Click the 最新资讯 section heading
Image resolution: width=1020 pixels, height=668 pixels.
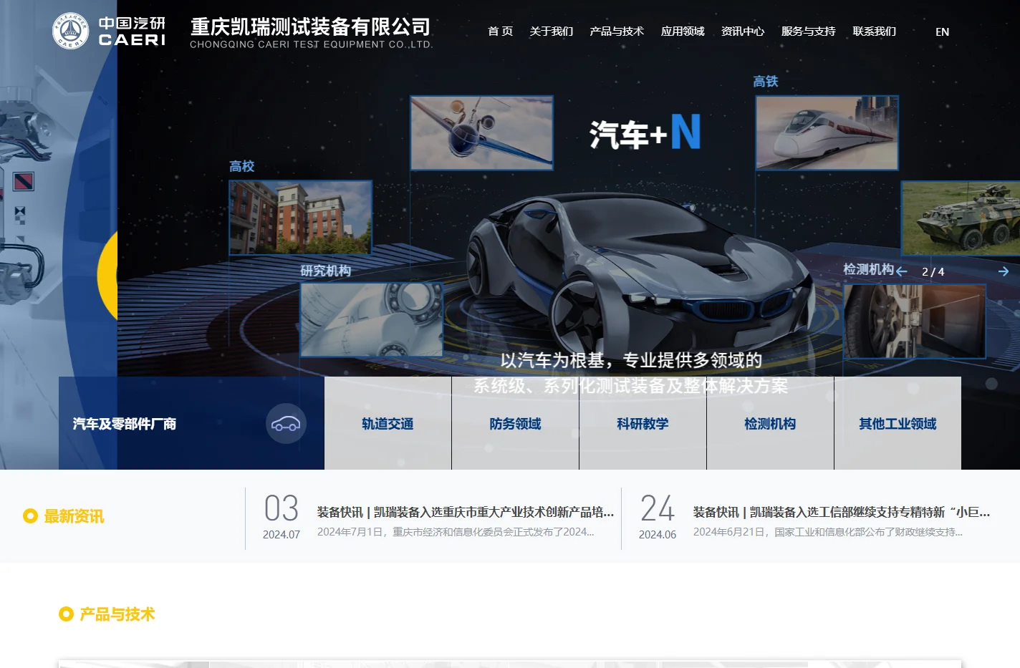tap(74, 516)
